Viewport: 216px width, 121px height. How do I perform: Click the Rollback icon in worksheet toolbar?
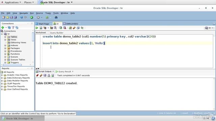coord(64,28)
